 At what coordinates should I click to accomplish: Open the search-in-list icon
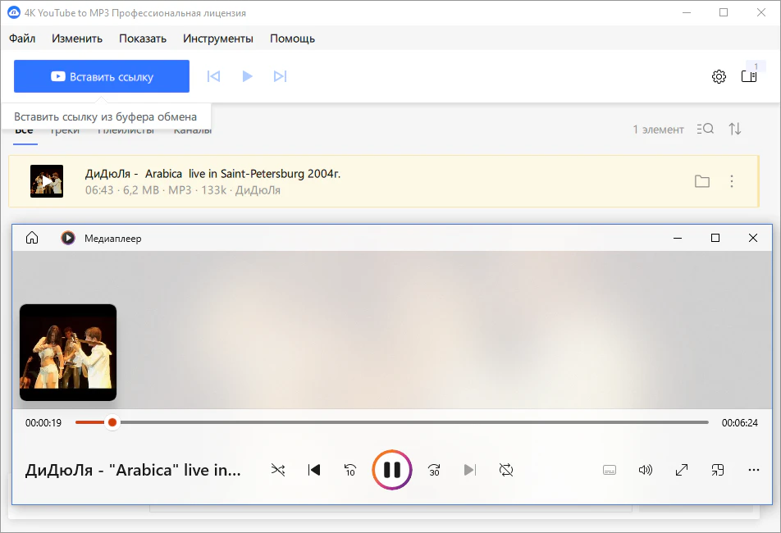tap(706, 129)
